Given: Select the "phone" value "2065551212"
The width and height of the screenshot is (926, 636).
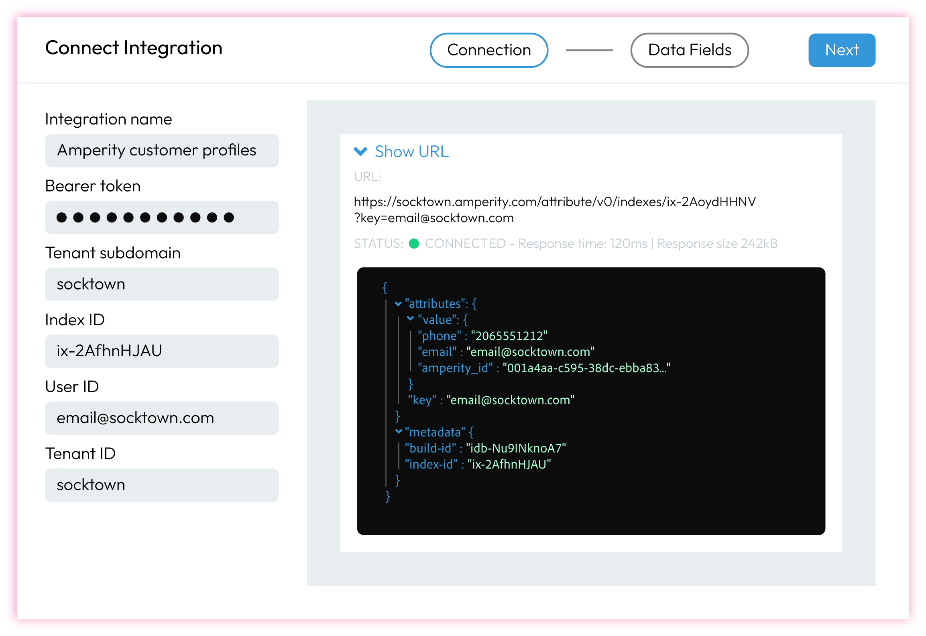Looking at the screenshot, I should pyautogui.click(x=509, y=336).
